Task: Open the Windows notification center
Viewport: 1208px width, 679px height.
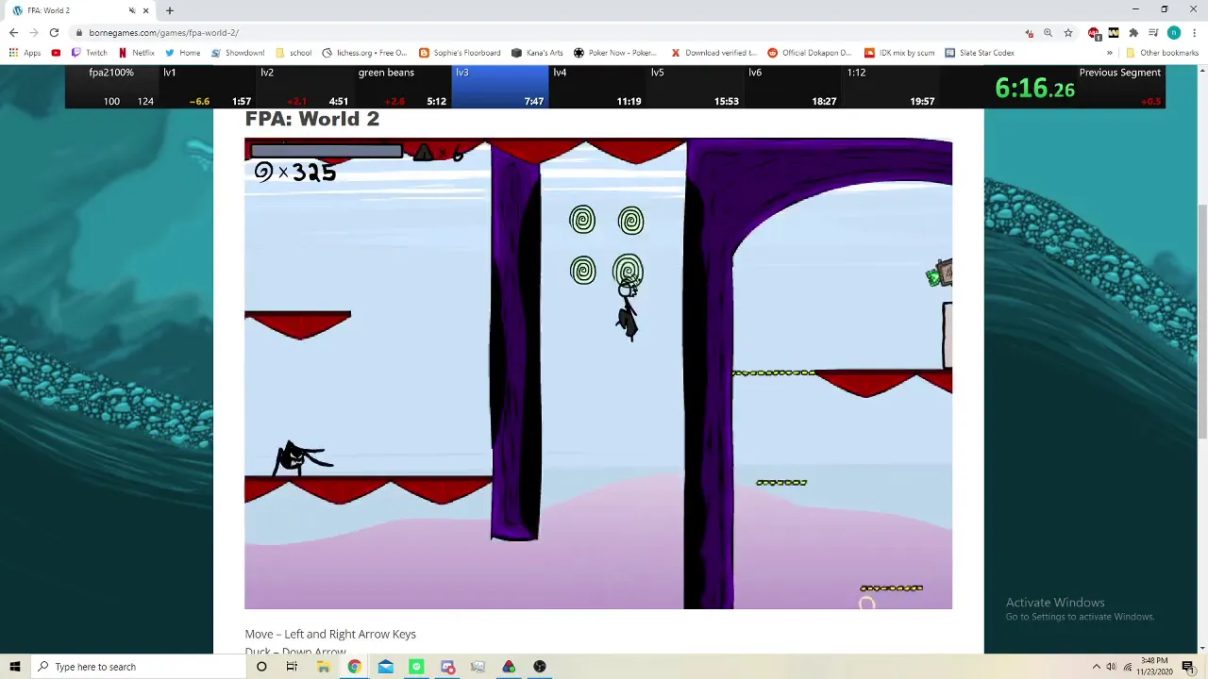Action: tap(1187, 667)
